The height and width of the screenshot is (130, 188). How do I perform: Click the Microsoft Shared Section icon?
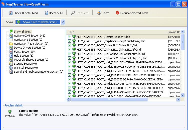click(x=11, y=60)
